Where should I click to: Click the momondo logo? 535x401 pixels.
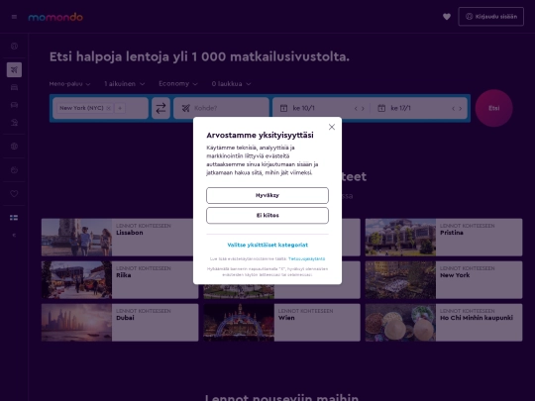pos(55,17)
